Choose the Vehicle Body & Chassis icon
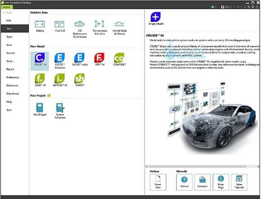This screenshot has height=199, width=261. [120, 28]
